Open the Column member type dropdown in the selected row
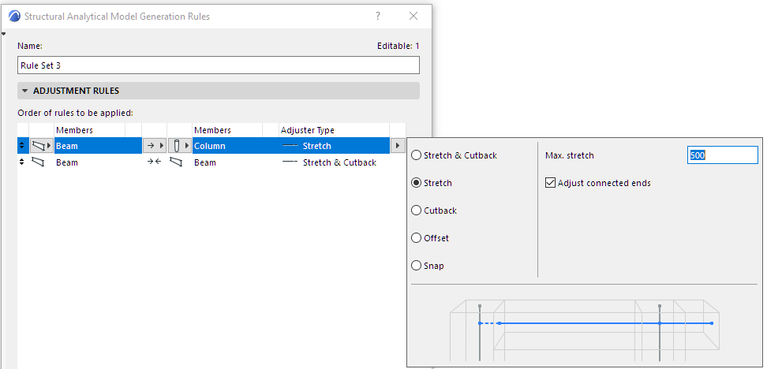Image resolution: width=767 pixels, height=369 pixels. click(x=180, y=146)
